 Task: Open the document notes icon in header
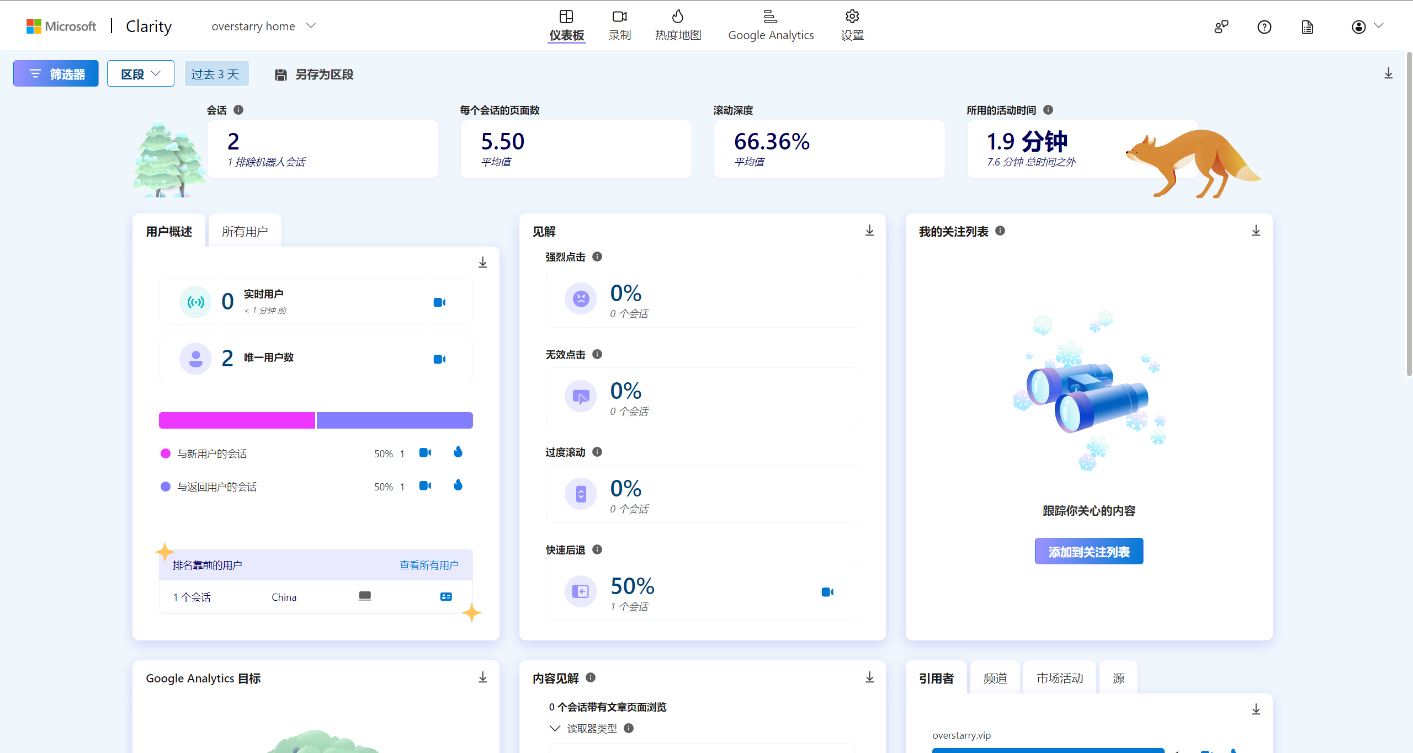[x=1308, y=26]
